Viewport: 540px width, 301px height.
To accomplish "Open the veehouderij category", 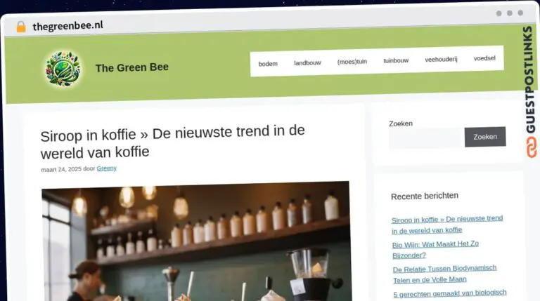I will tap(441, 60).
